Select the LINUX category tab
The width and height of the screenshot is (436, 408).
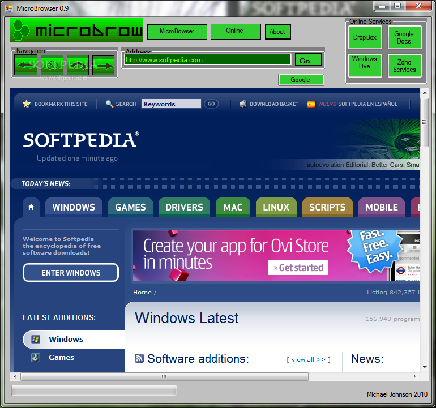[276, 207]
